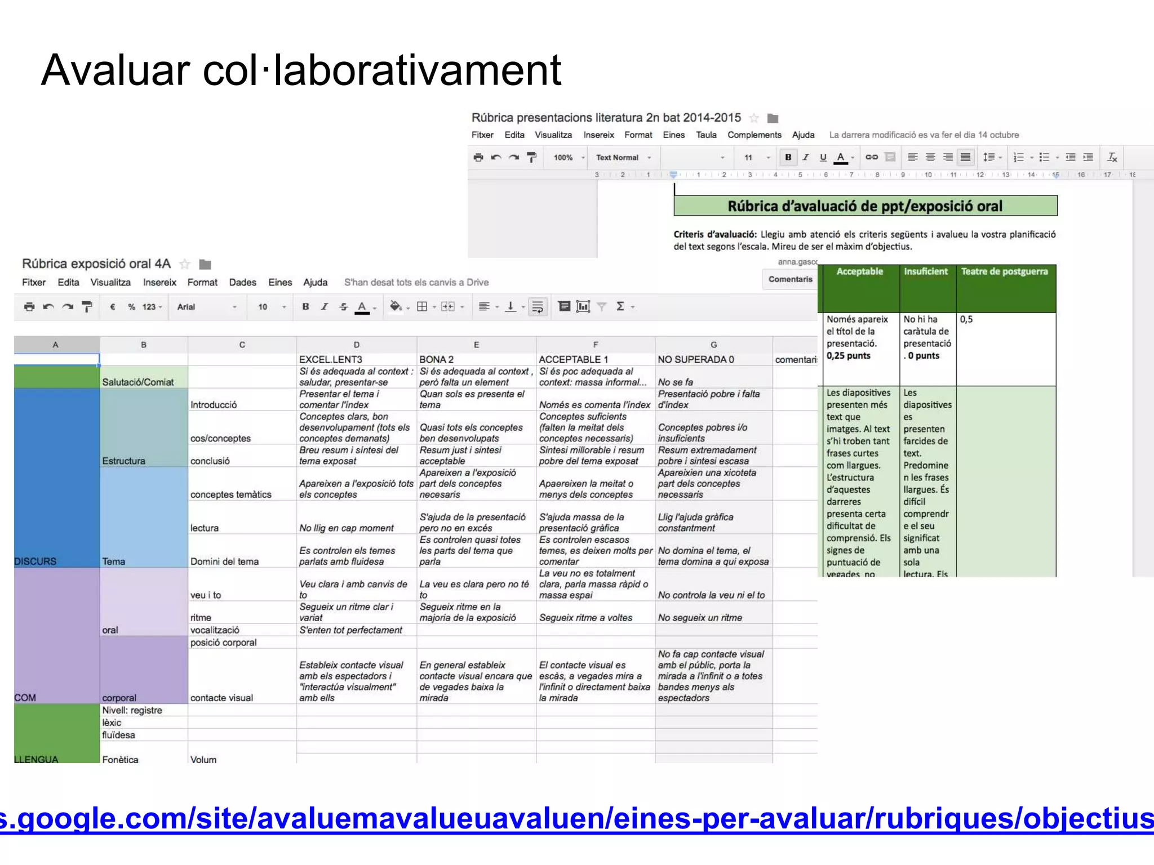The width and height of the screenshot is (1154, 865).
Task: Toggle bold in the spreadsheet toolbar
Action: [305, 307]
